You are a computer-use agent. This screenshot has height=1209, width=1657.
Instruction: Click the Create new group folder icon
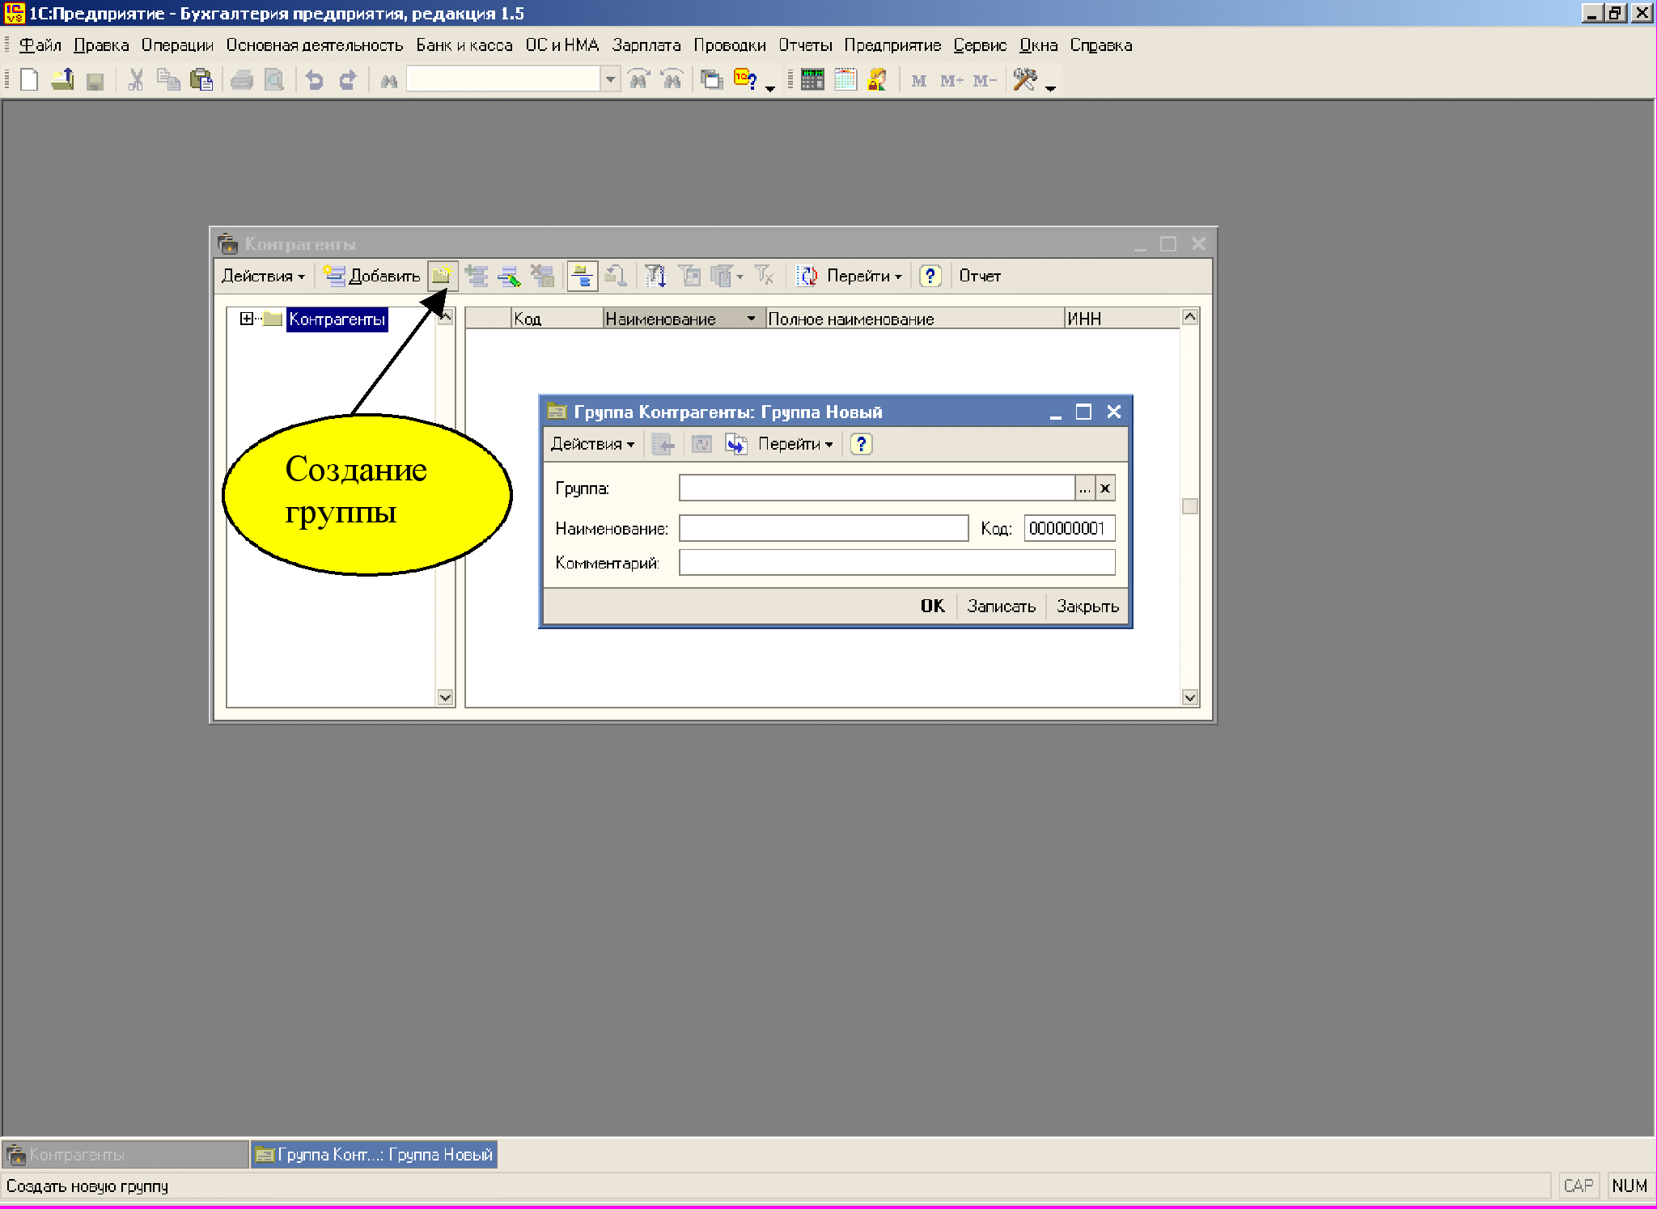coord(442,277)
